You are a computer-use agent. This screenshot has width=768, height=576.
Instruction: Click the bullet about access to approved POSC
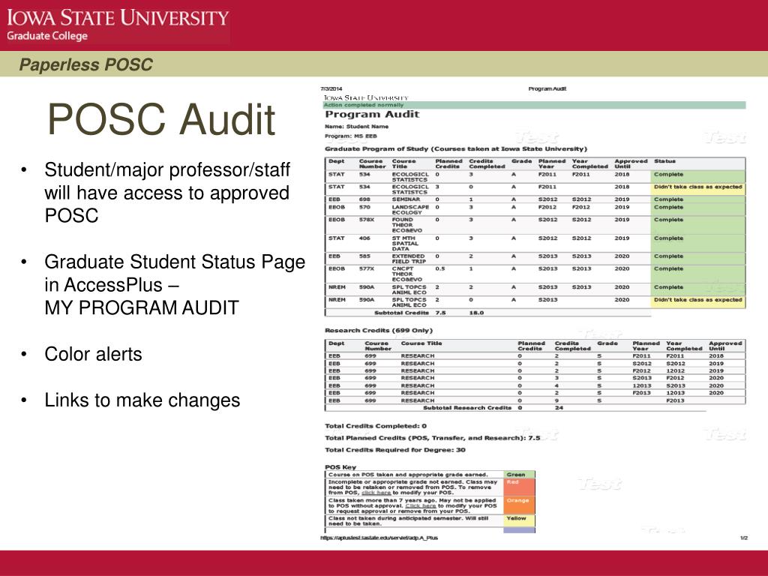(x=167, y=193)
